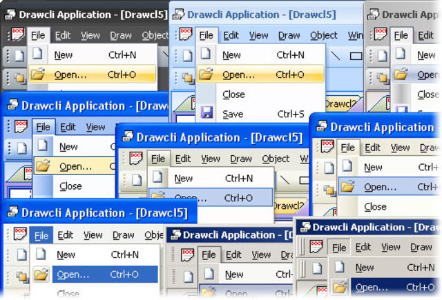This screenshot has height=300, width=442.
Task: Choose New in the black-themed window's File menu
Action: click(93, 55)
